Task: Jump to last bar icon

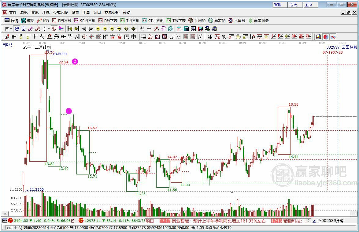Action: (x=77, y=29)
